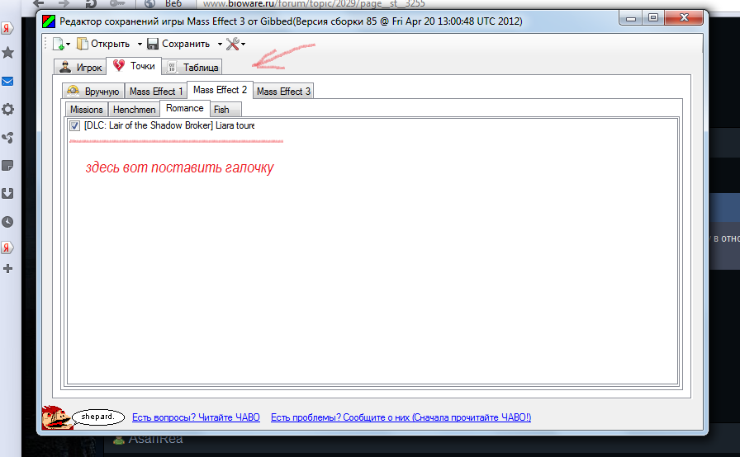Click the Есть вопросы? Читайте ЧАВО link
The height and width of the screenshot is (457, 740).
pos(196,417)
